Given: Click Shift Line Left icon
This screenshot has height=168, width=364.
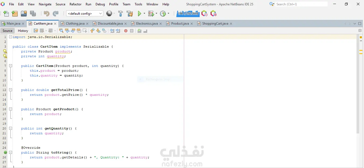Looking at the screenshot, I should tap(112, 31).
